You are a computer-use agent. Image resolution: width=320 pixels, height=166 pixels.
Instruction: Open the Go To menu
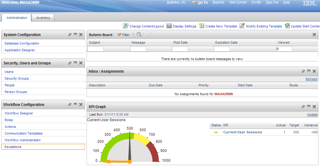pos(200,2)
